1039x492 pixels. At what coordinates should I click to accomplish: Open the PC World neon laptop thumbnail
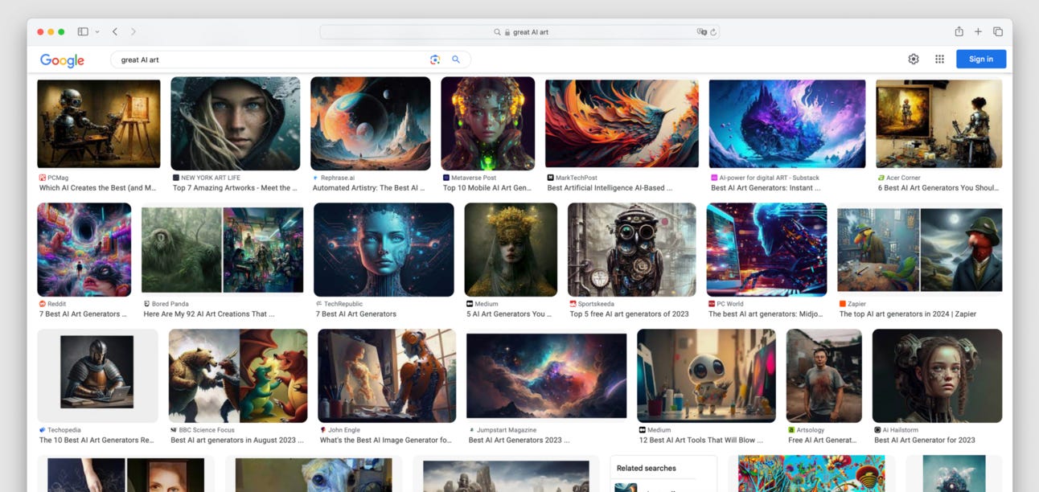pos(766,249)
